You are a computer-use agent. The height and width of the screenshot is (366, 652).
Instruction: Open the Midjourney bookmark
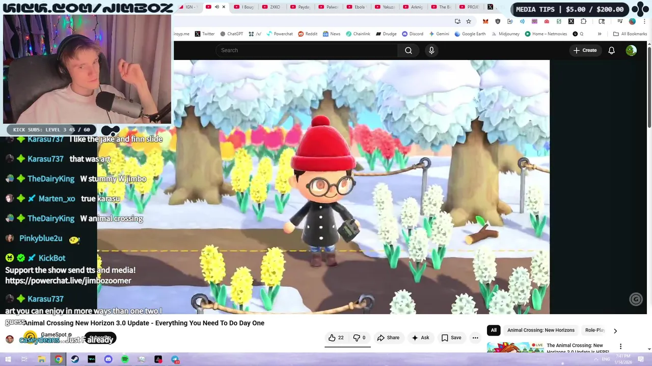(505, 34)
